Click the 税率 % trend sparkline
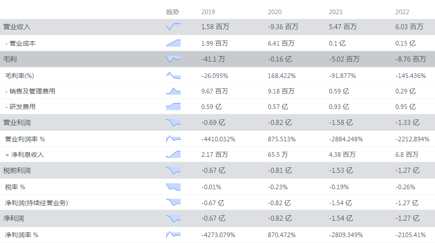Image resolution: width=435 pixels, height=243 pixels. [x=173, y=186]
